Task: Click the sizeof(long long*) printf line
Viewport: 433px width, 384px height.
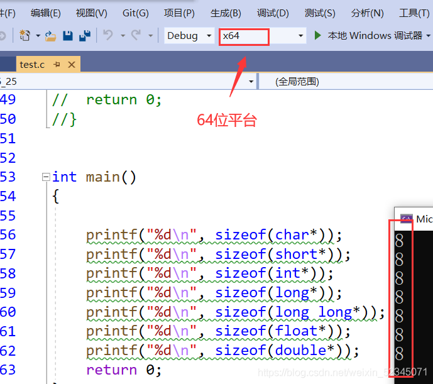Action: pyautogui.click(x=236, y=312)
